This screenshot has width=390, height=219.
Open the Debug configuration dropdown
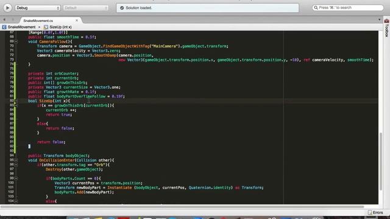click(x=38, y=8)
